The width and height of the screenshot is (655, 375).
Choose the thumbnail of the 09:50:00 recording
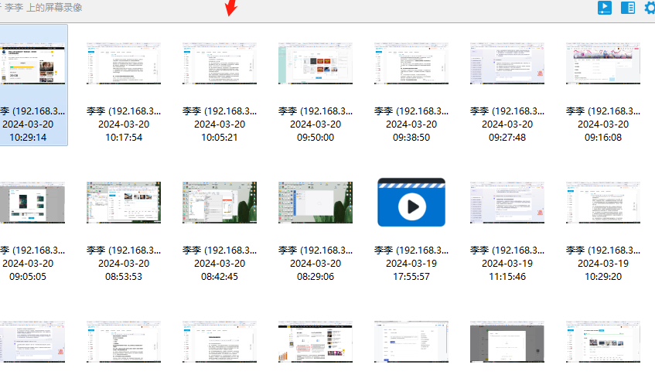click(x=316, y=63)
